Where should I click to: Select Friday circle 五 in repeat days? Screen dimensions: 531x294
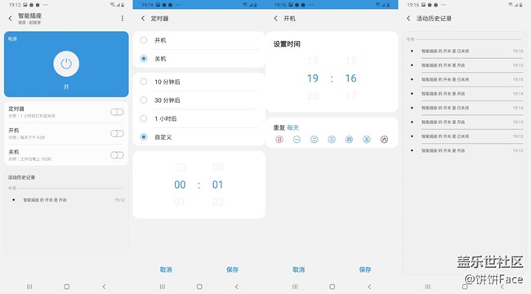[367, 139]
